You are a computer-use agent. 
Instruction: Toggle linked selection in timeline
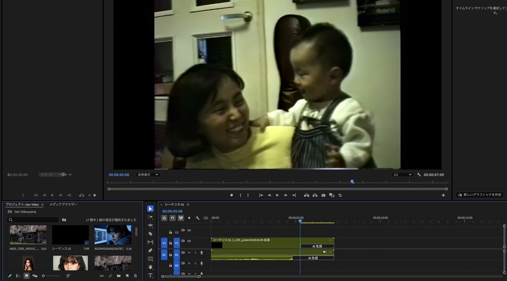(181, 218)
